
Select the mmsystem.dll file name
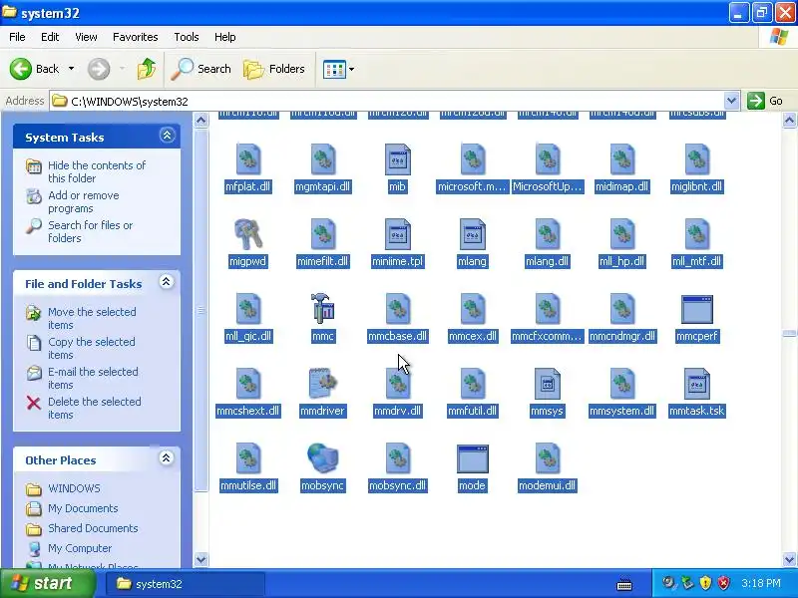pos(621,411)
